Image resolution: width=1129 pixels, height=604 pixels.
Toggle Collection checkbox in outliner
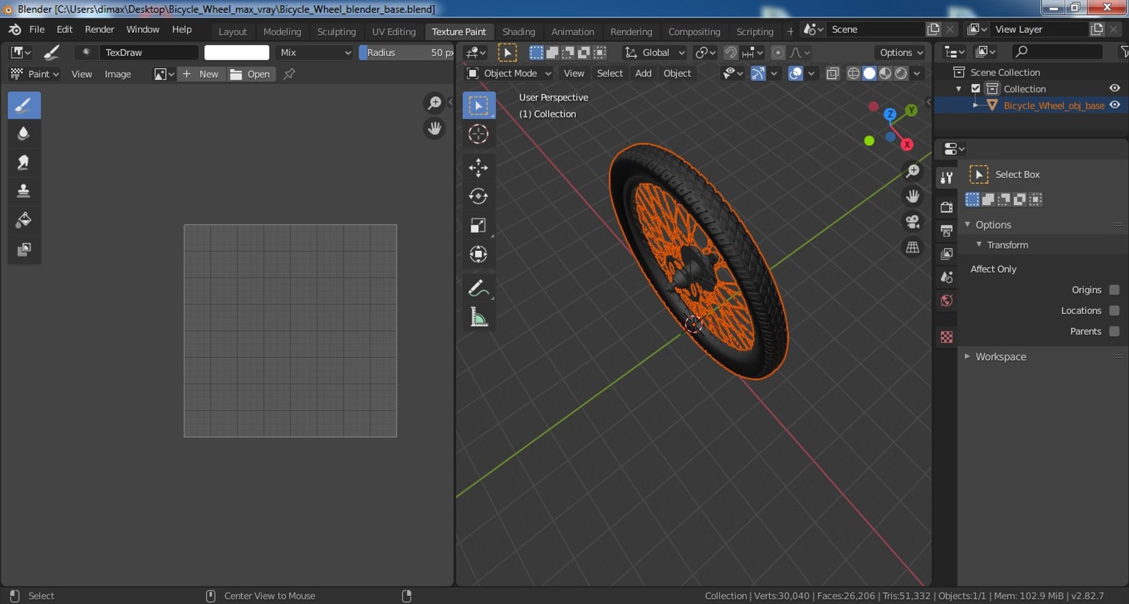coord(976,89)
